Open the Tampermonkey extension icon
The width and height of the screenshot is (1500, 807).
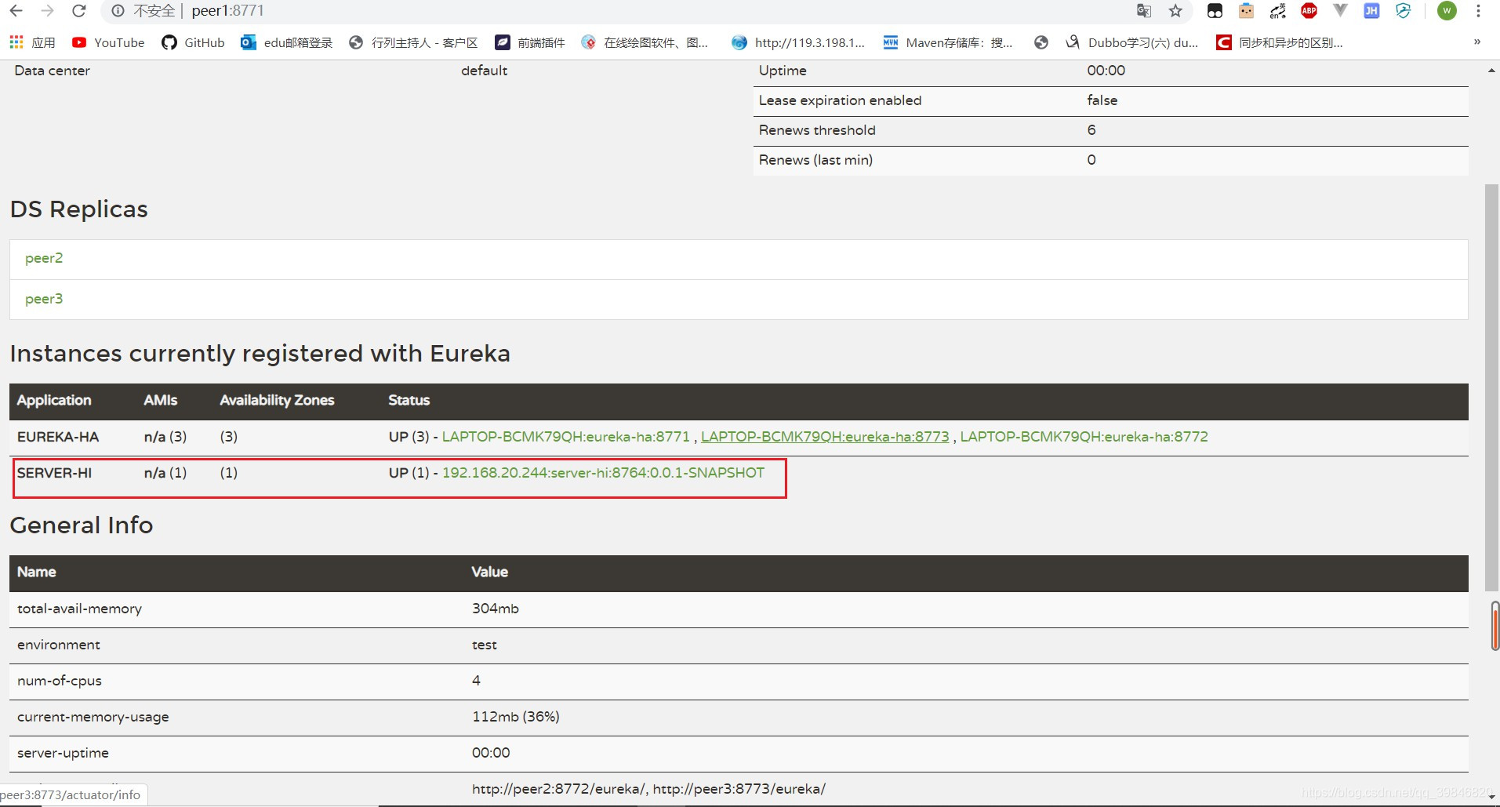(1215, 11)
